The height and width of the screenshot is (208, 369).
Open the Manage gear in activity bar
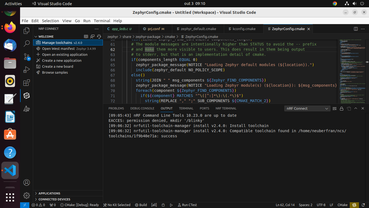[27, 195]
